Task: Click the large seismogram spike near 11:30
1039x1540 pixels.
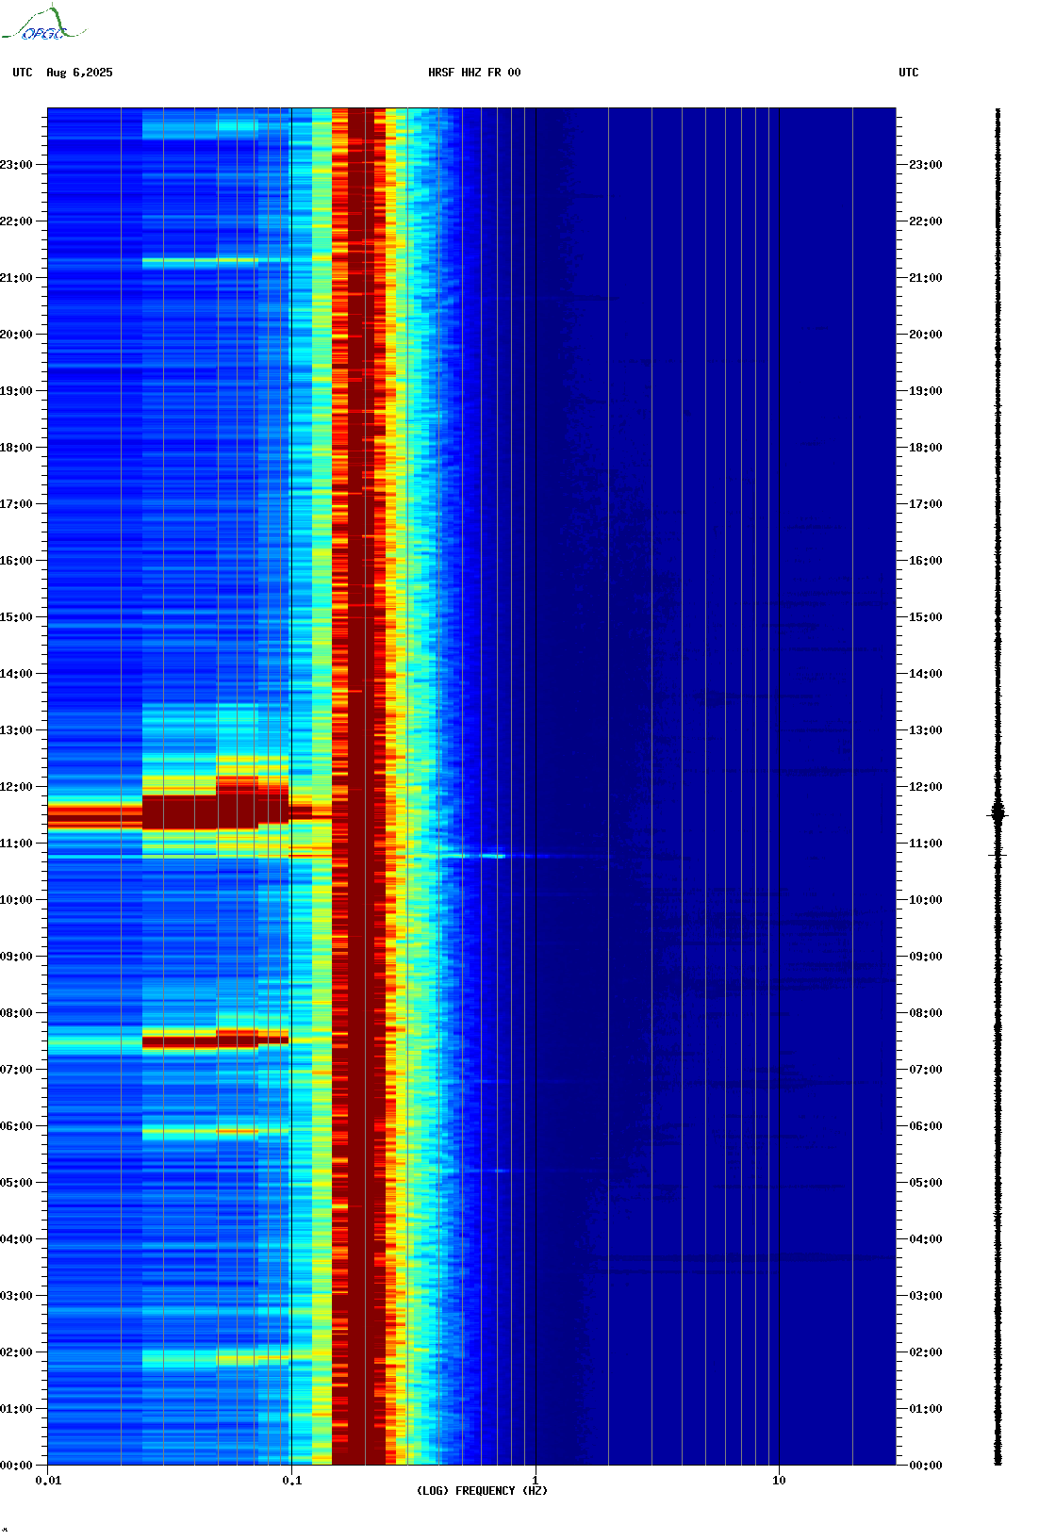Action: tap(998, 813)
